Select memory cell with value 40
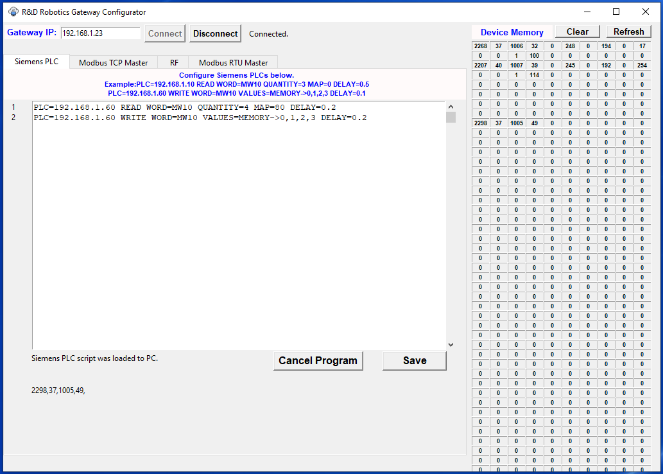 coord(499,65)
